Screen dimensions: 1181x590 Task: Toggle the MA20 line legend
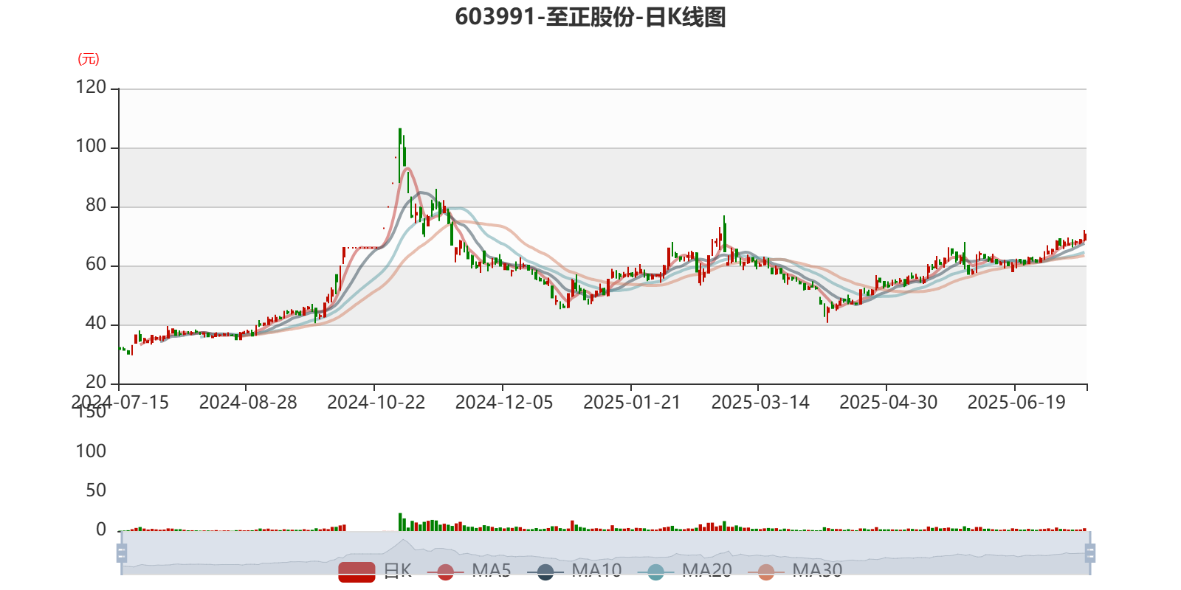685,571
